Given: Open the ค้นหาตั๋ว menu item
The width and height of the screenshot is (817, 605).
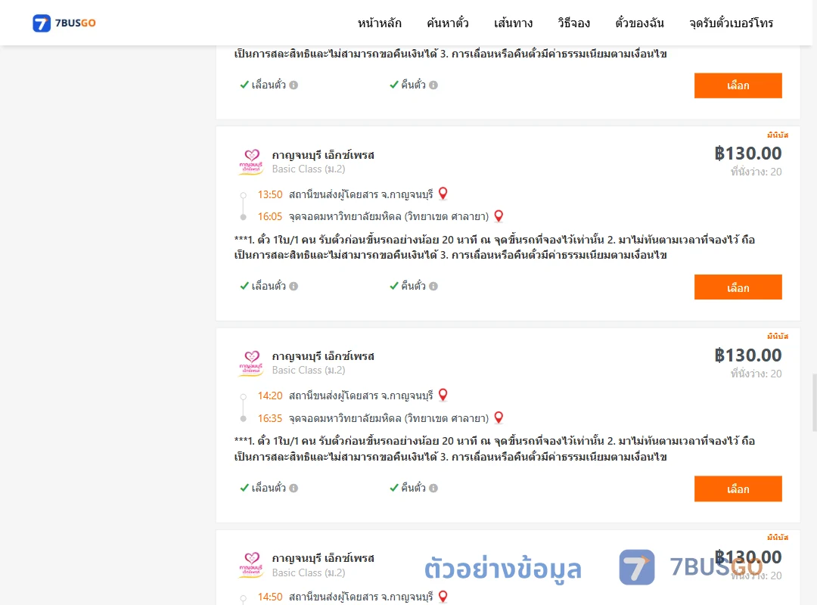Looking at the screenshot, I should click(x=448, y=23).
